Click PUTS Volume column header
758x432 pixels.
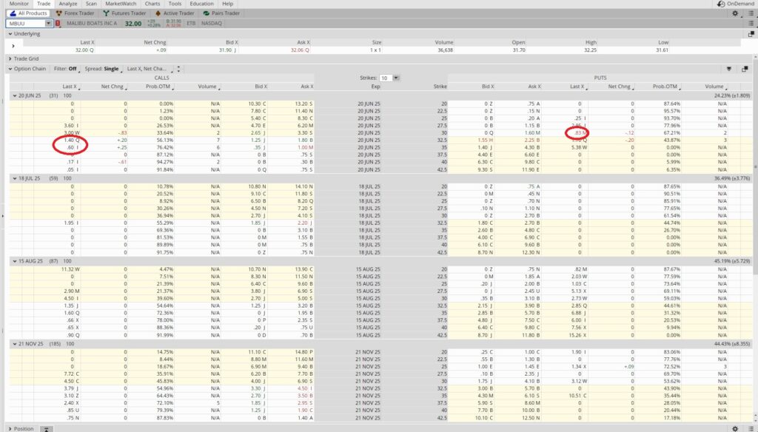715,87
